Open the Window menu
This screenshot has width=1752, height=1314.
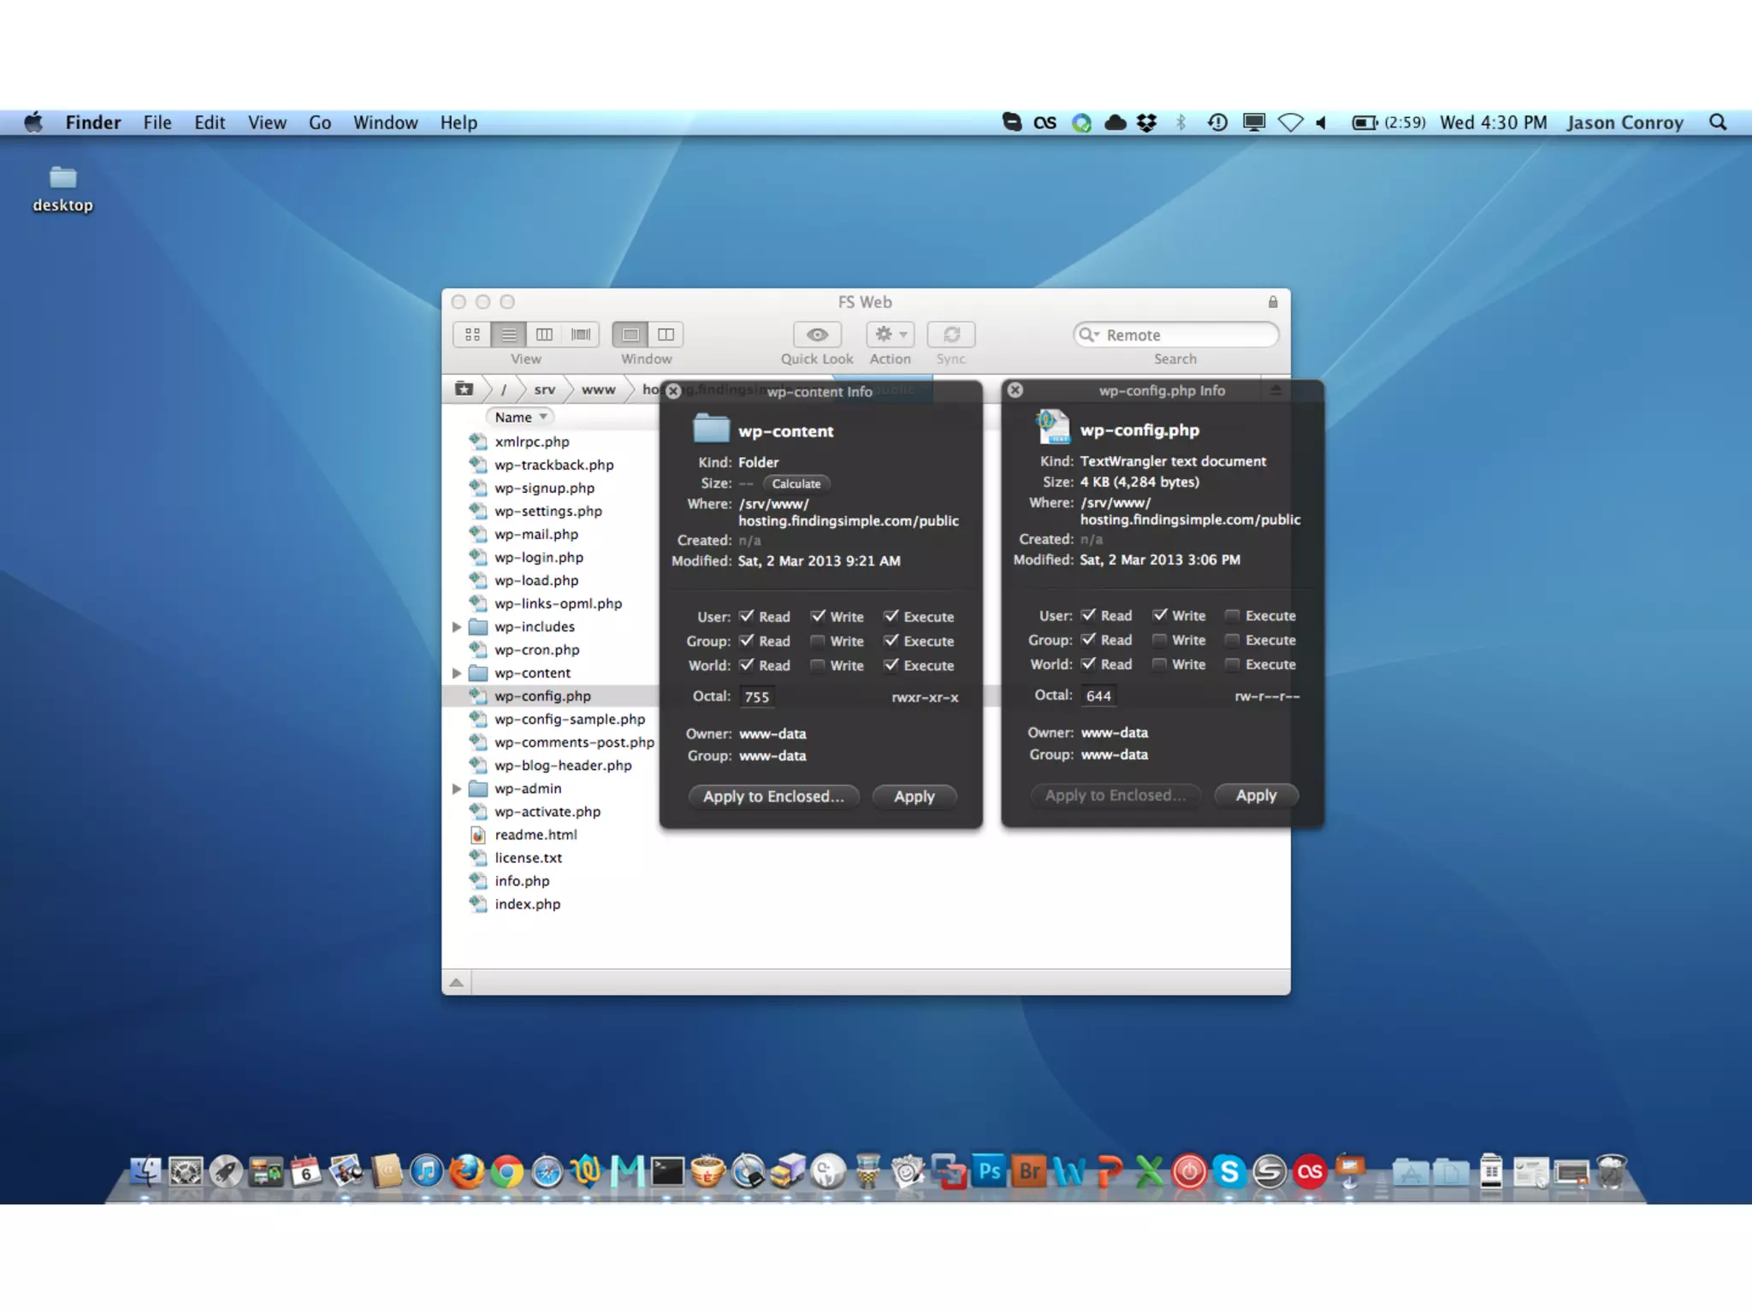(x=385, y=122)
